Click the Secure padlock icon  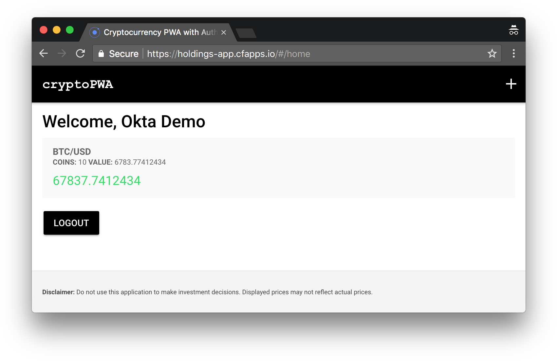pos(101,54)
